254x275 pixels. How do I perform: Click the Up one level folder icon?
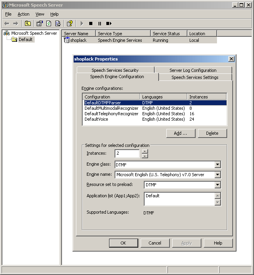click(x=28, y=23)
